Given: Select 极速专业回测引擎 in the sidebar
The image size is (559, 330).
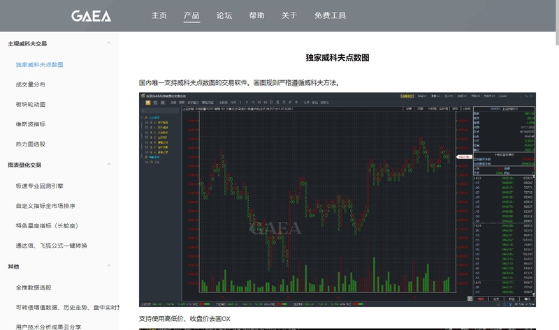Looking at the screenshot, I should click(x=40, y=186).
